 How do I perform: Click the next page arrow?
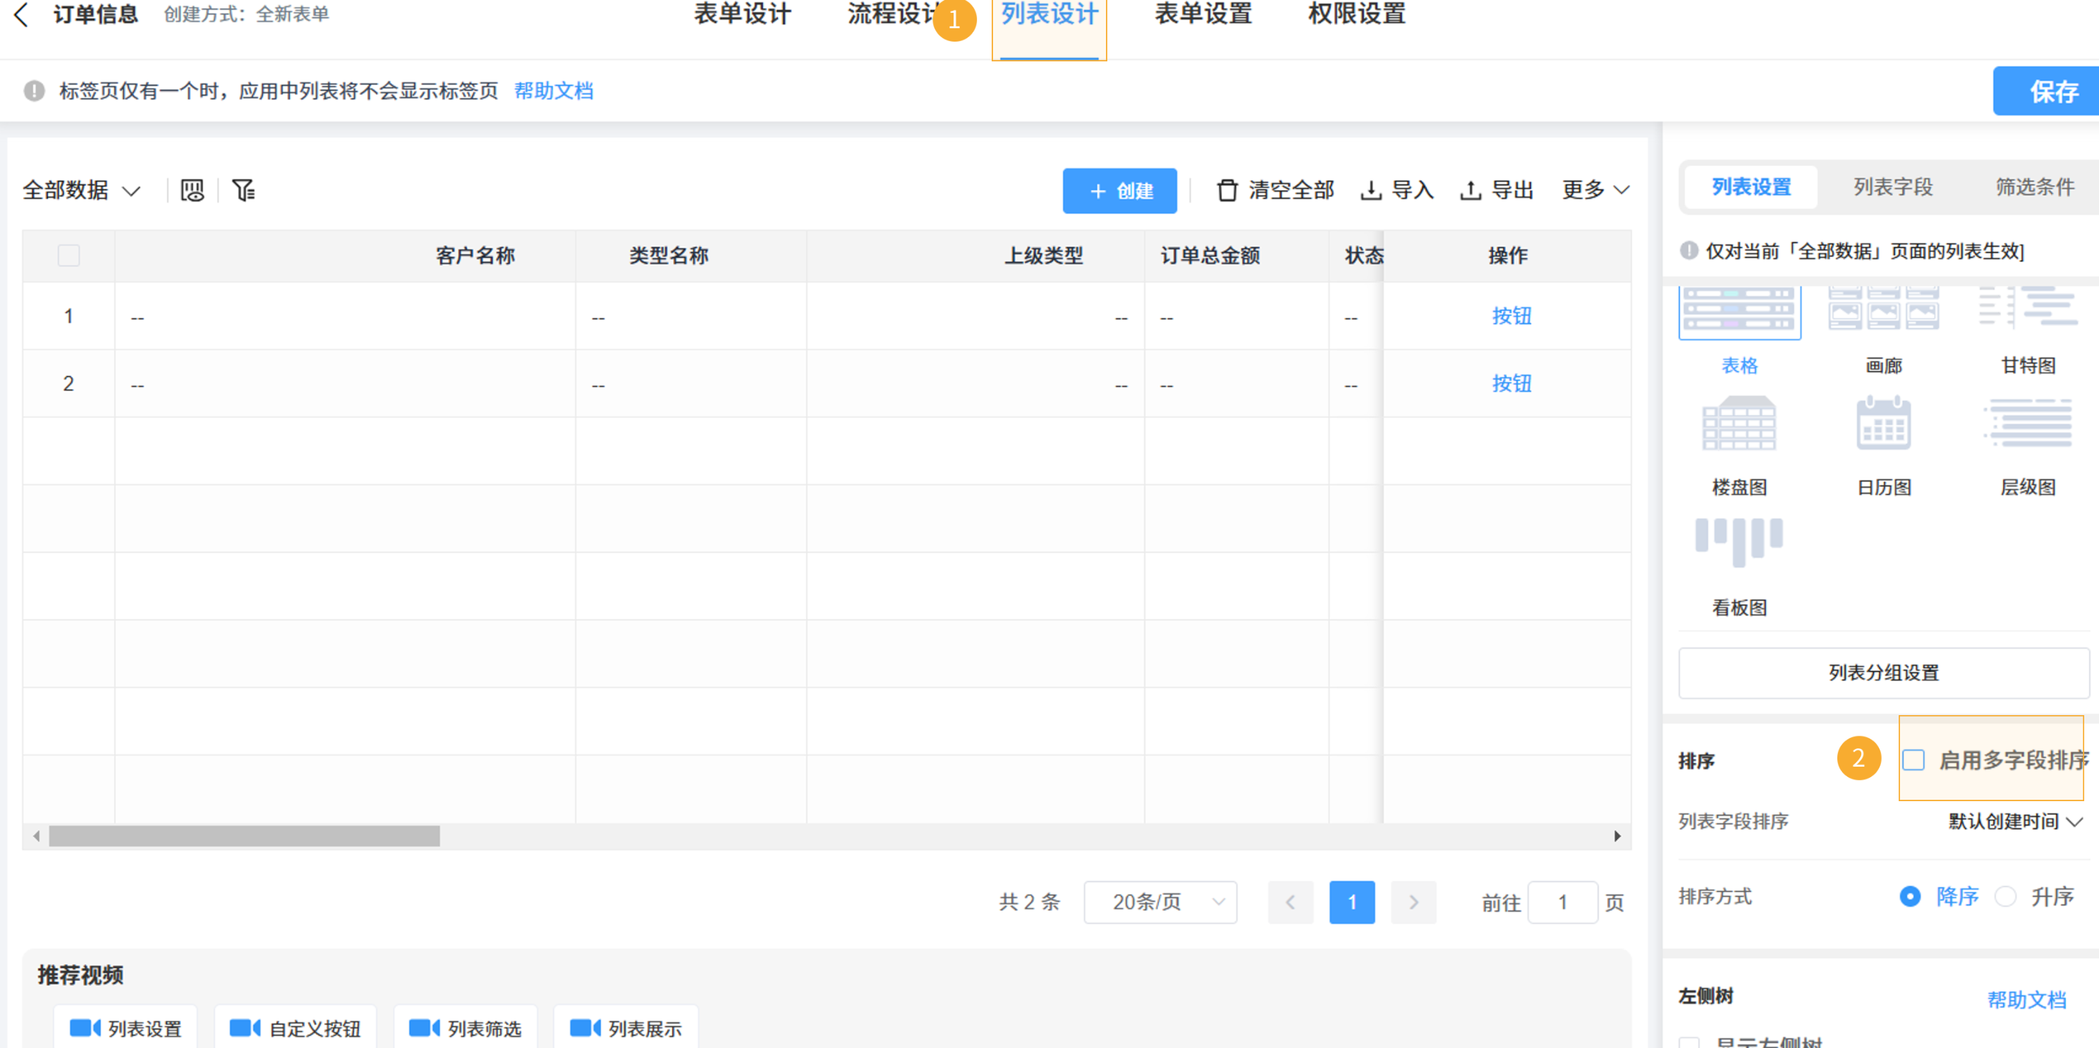pyautogui.click(x=1413, y=902)
